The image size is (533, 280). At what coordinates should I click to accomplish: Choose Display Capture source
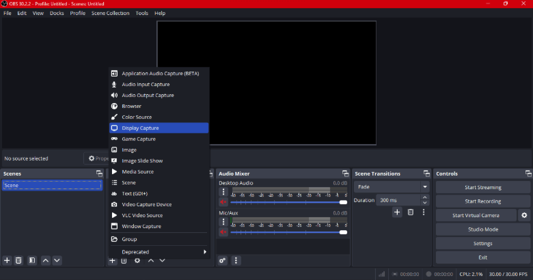click(159, 128)
